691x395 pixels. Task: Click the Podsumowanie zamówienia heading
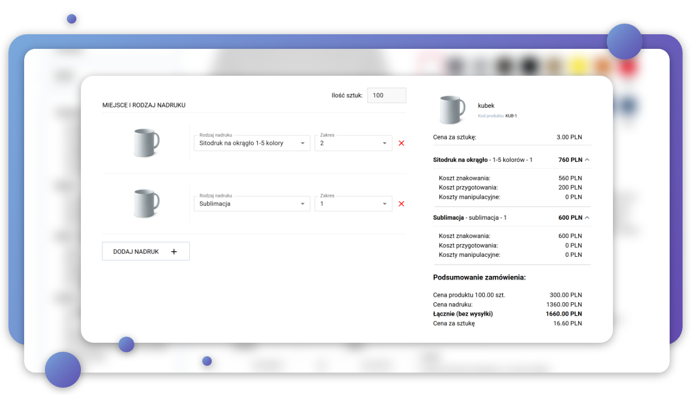click(479, 278)
